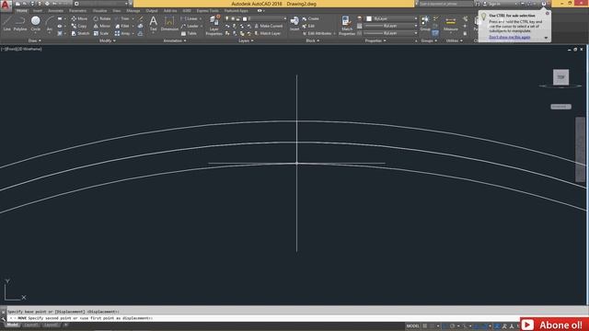Open the AutoCAD application menu
The image size is (589, 331).
coord(6,6)
